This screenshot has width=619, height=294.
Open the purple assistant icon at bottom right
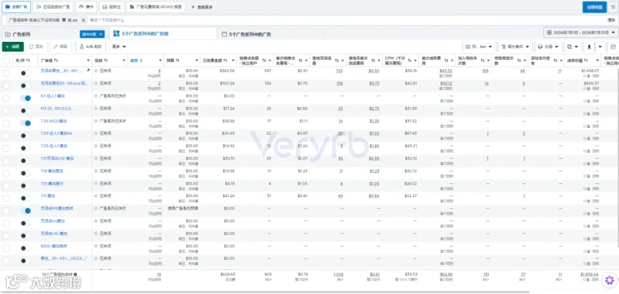[609, 280]
